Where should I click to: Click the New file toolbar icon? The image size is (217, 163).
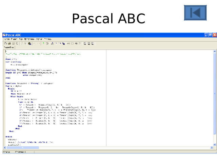coord(6,43)
